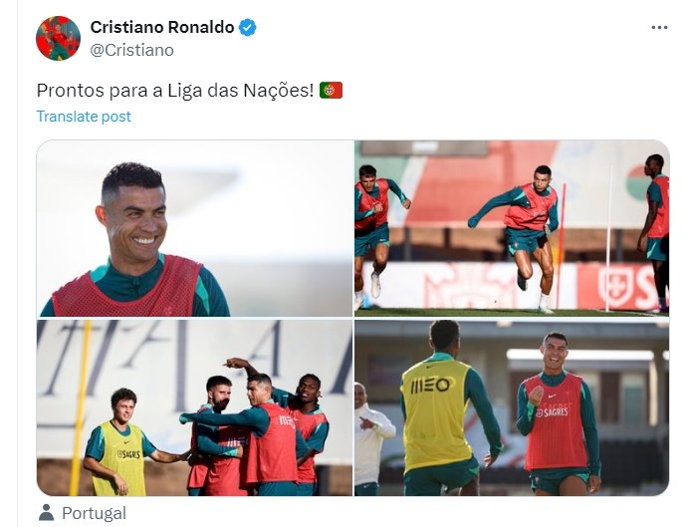Click the raised arm in group photo
This screenshot has width=688, height=527.
coord(243,367)
